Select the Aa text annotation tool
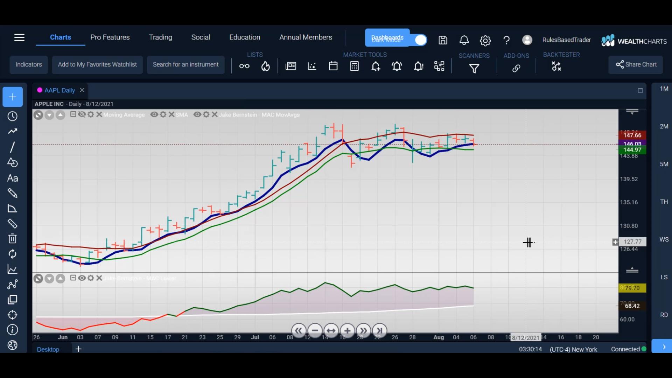 [x=13, y=178]
